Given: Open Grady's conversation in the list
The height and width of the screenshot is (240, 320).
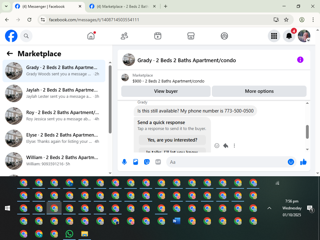Looking at the screenshot, I should 54,71.
